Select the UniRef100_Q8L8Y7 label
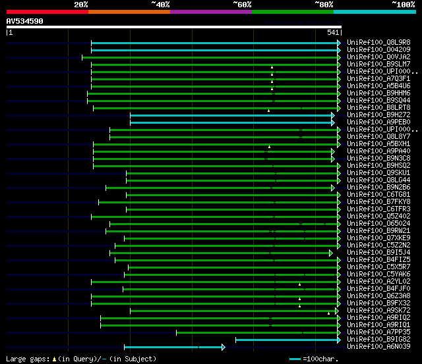This screenshot has width=422, height=364. coord(378,137)
